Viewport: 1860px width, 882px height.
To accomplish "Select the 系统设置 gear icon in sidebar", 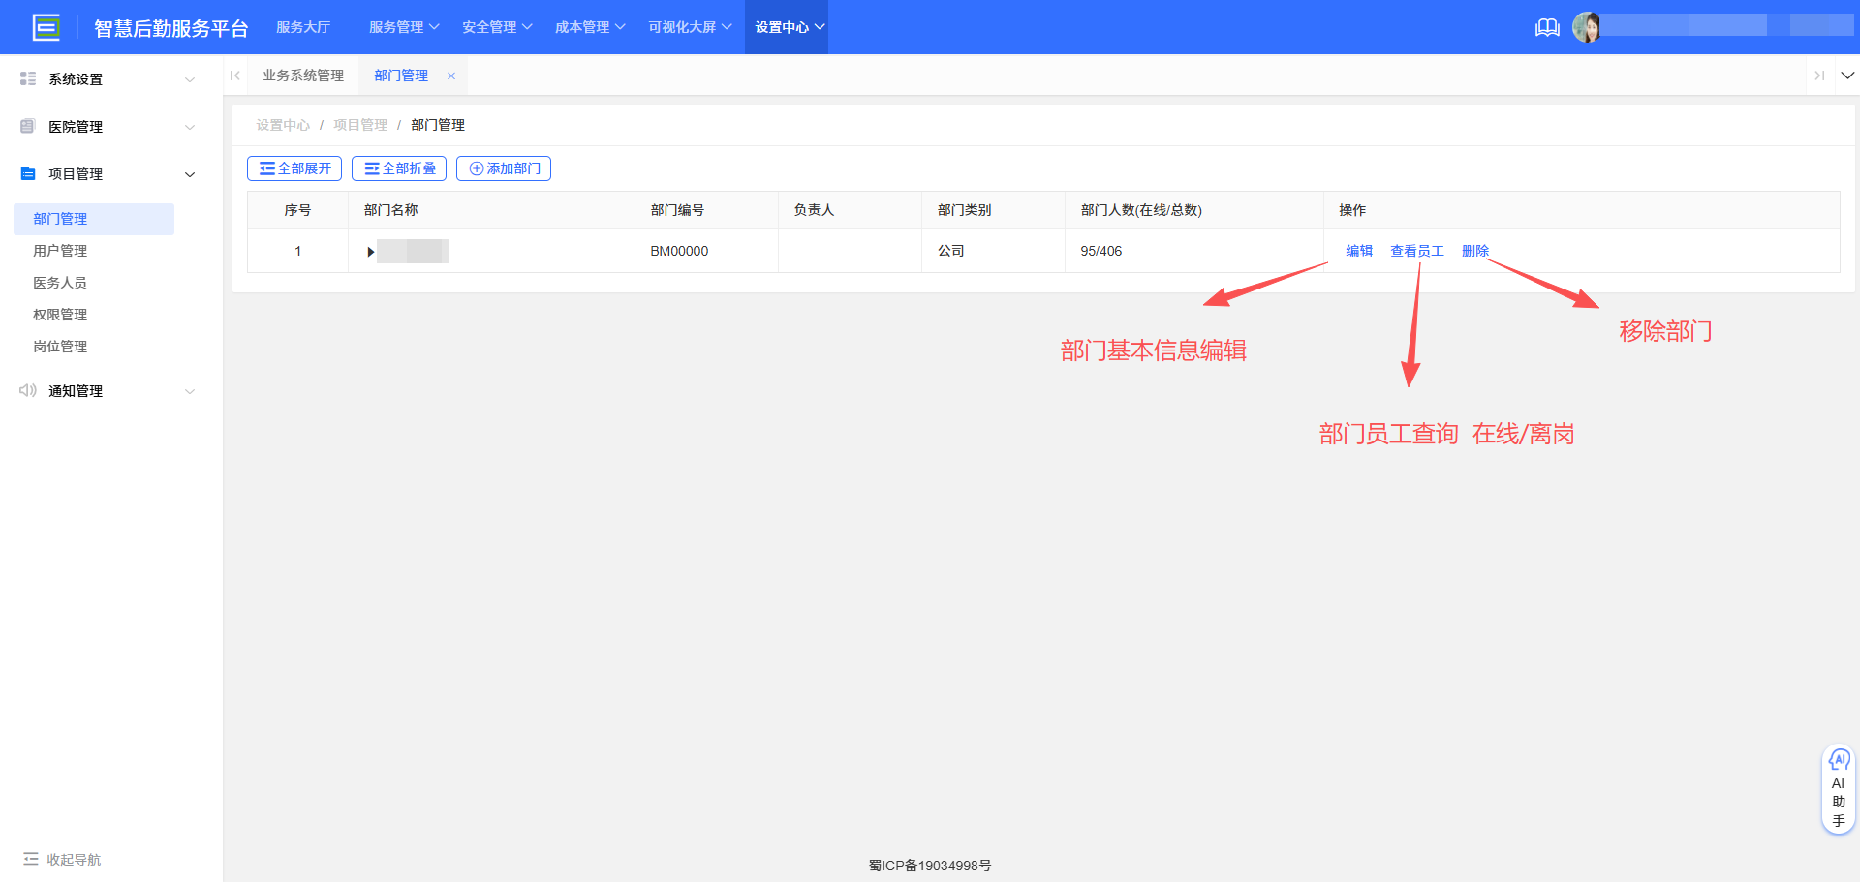I will pyautogui.click(x=28, y=78).
